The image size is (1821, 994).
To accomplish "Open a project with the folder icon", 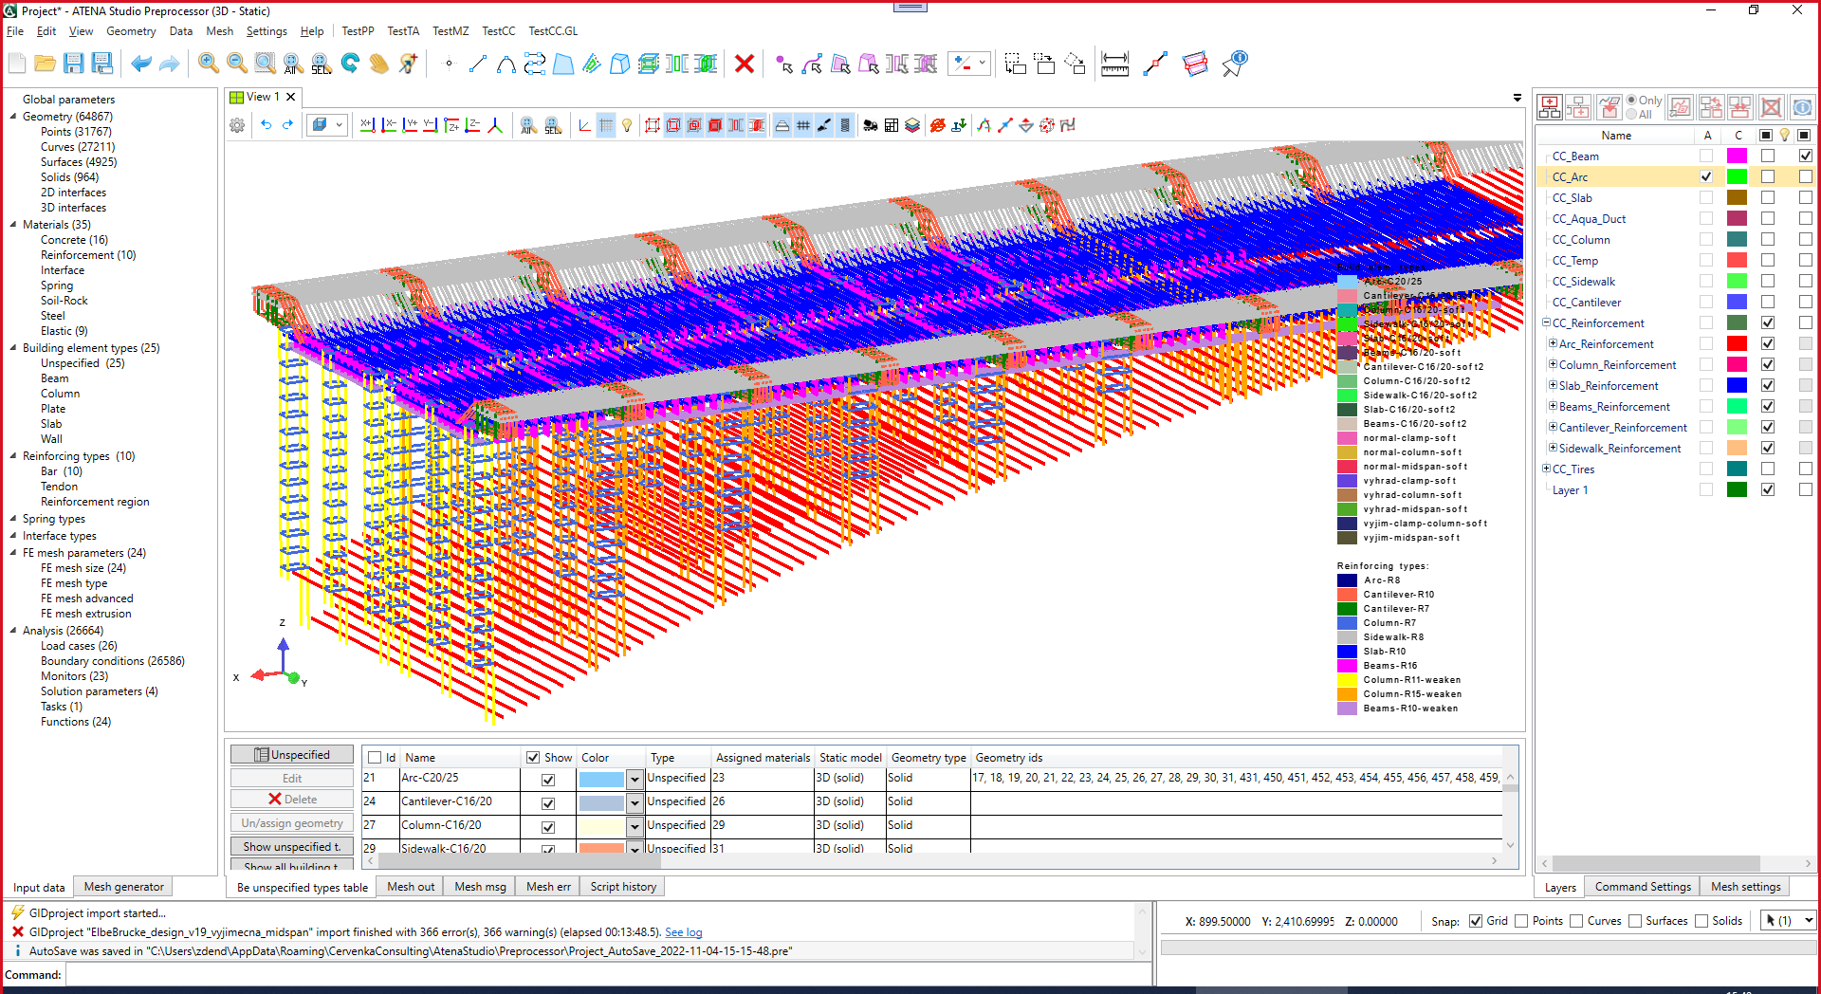I will click(45, 64).
